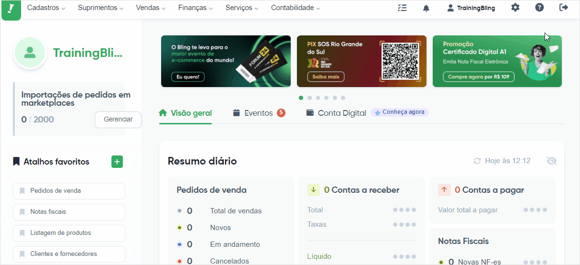Click bookmark icon on Listagem de produtos shortcut

point(22,233)
